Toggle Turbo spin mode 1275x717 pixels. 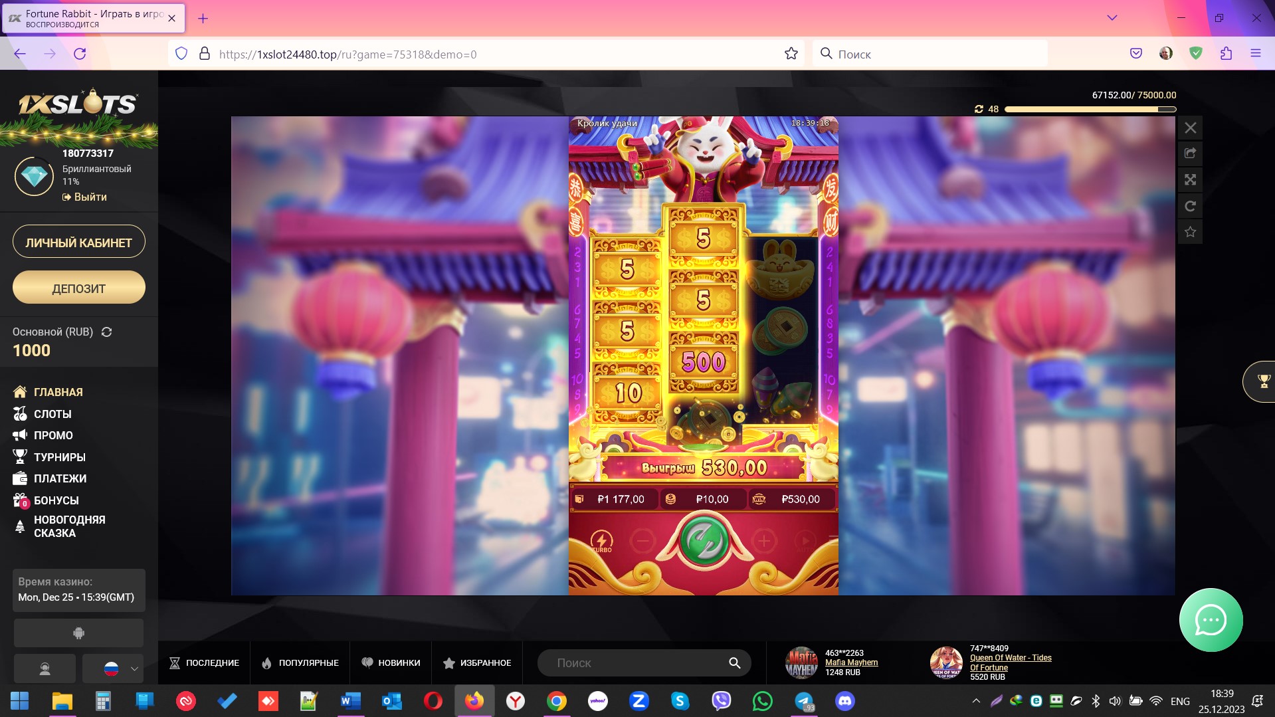pyautogui.click(x=601, y=541)
